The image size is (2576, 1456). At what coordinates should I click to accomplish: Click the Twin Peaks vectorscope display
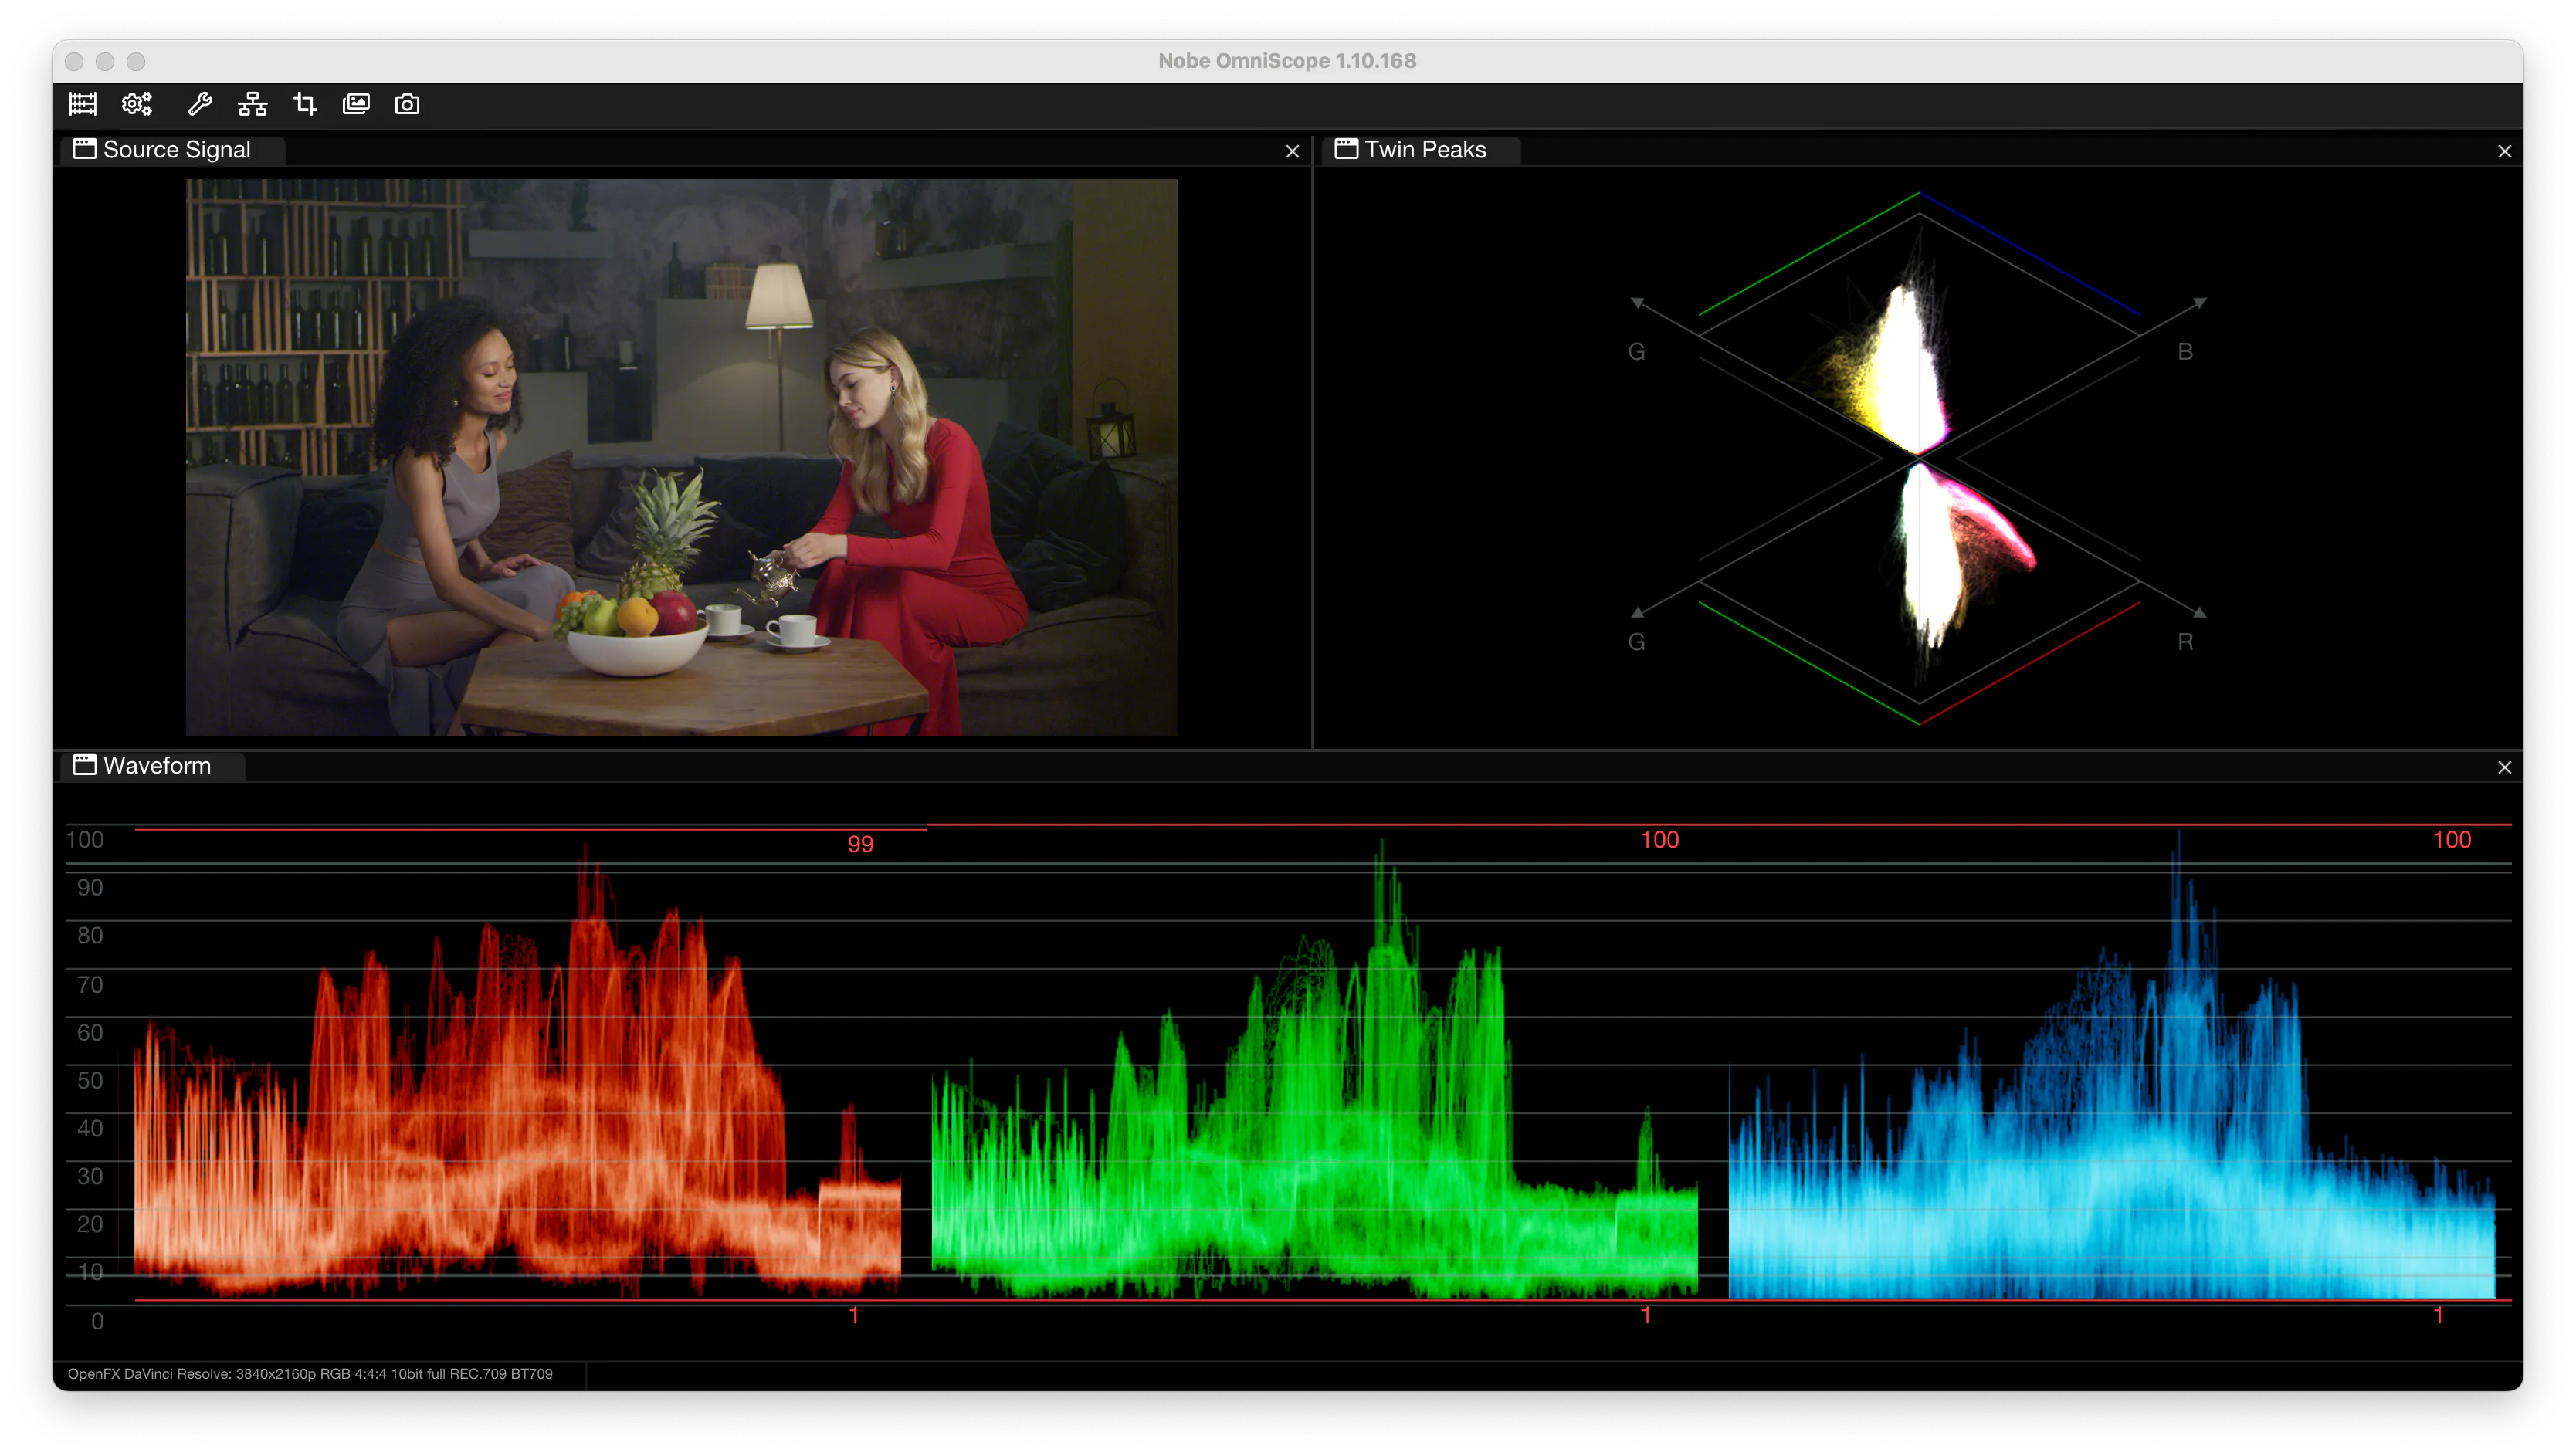pos(1918,457)
